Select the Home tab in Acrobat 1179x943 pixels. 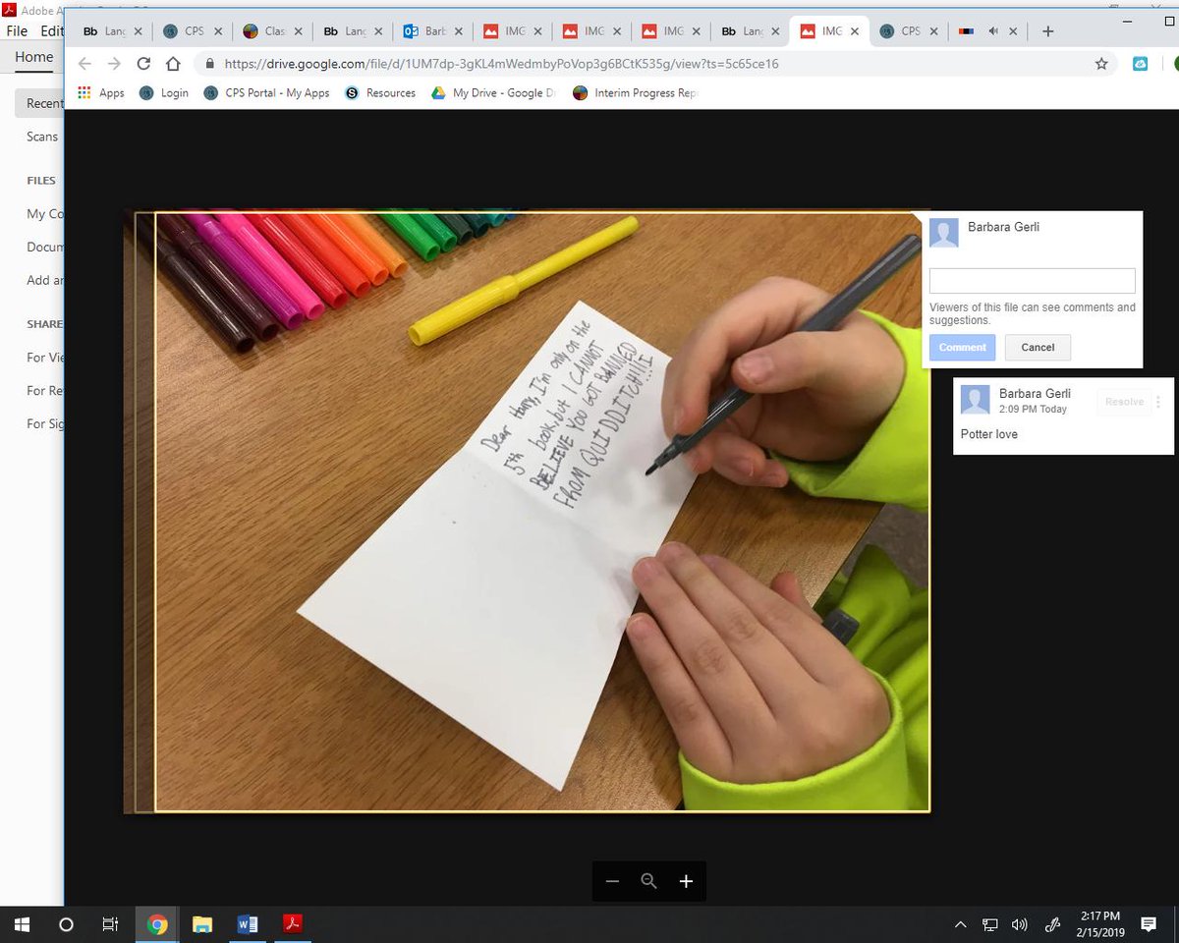pos(33,57)
